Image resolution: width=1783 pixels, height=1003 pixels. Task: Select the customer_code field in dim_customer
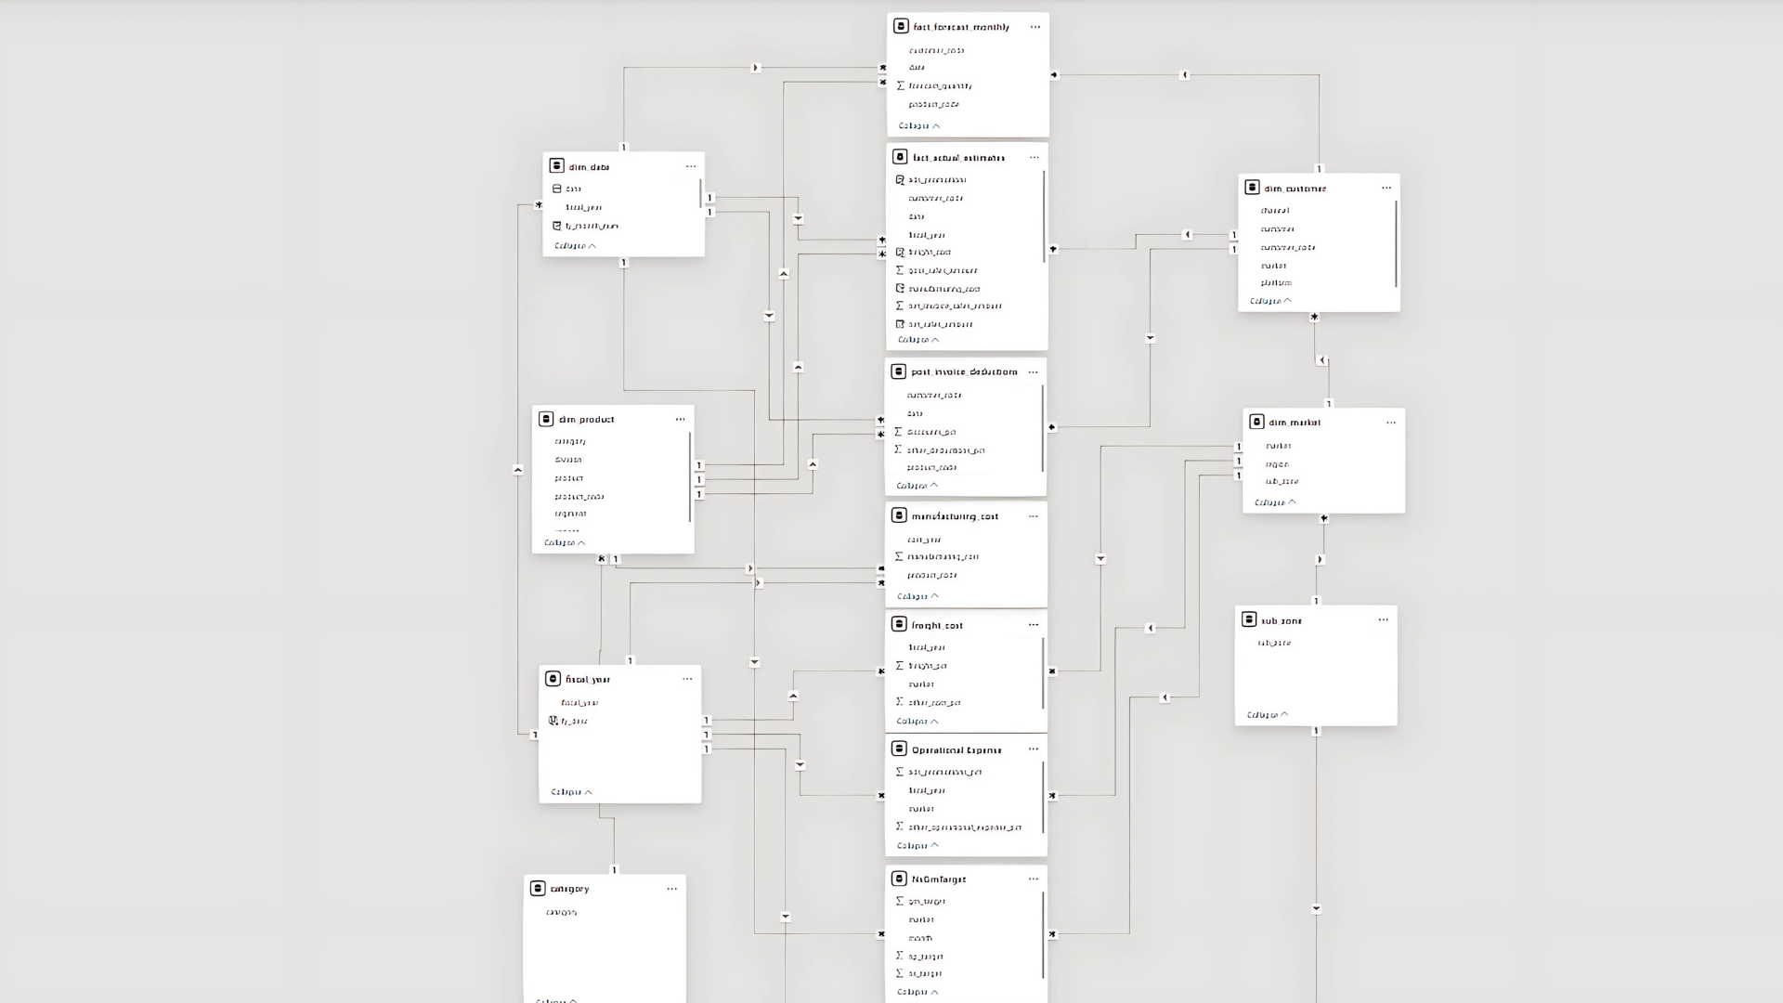point(1287,247)
